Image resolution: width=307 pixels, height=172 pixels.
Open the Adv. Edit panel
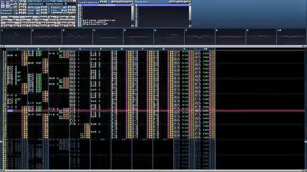[47, 20]
